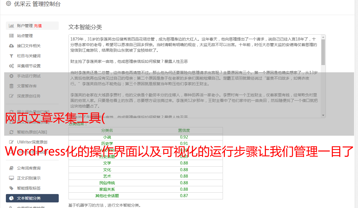
Task: Open the 账户管理 sidebar menu
Action: (32, 26)
